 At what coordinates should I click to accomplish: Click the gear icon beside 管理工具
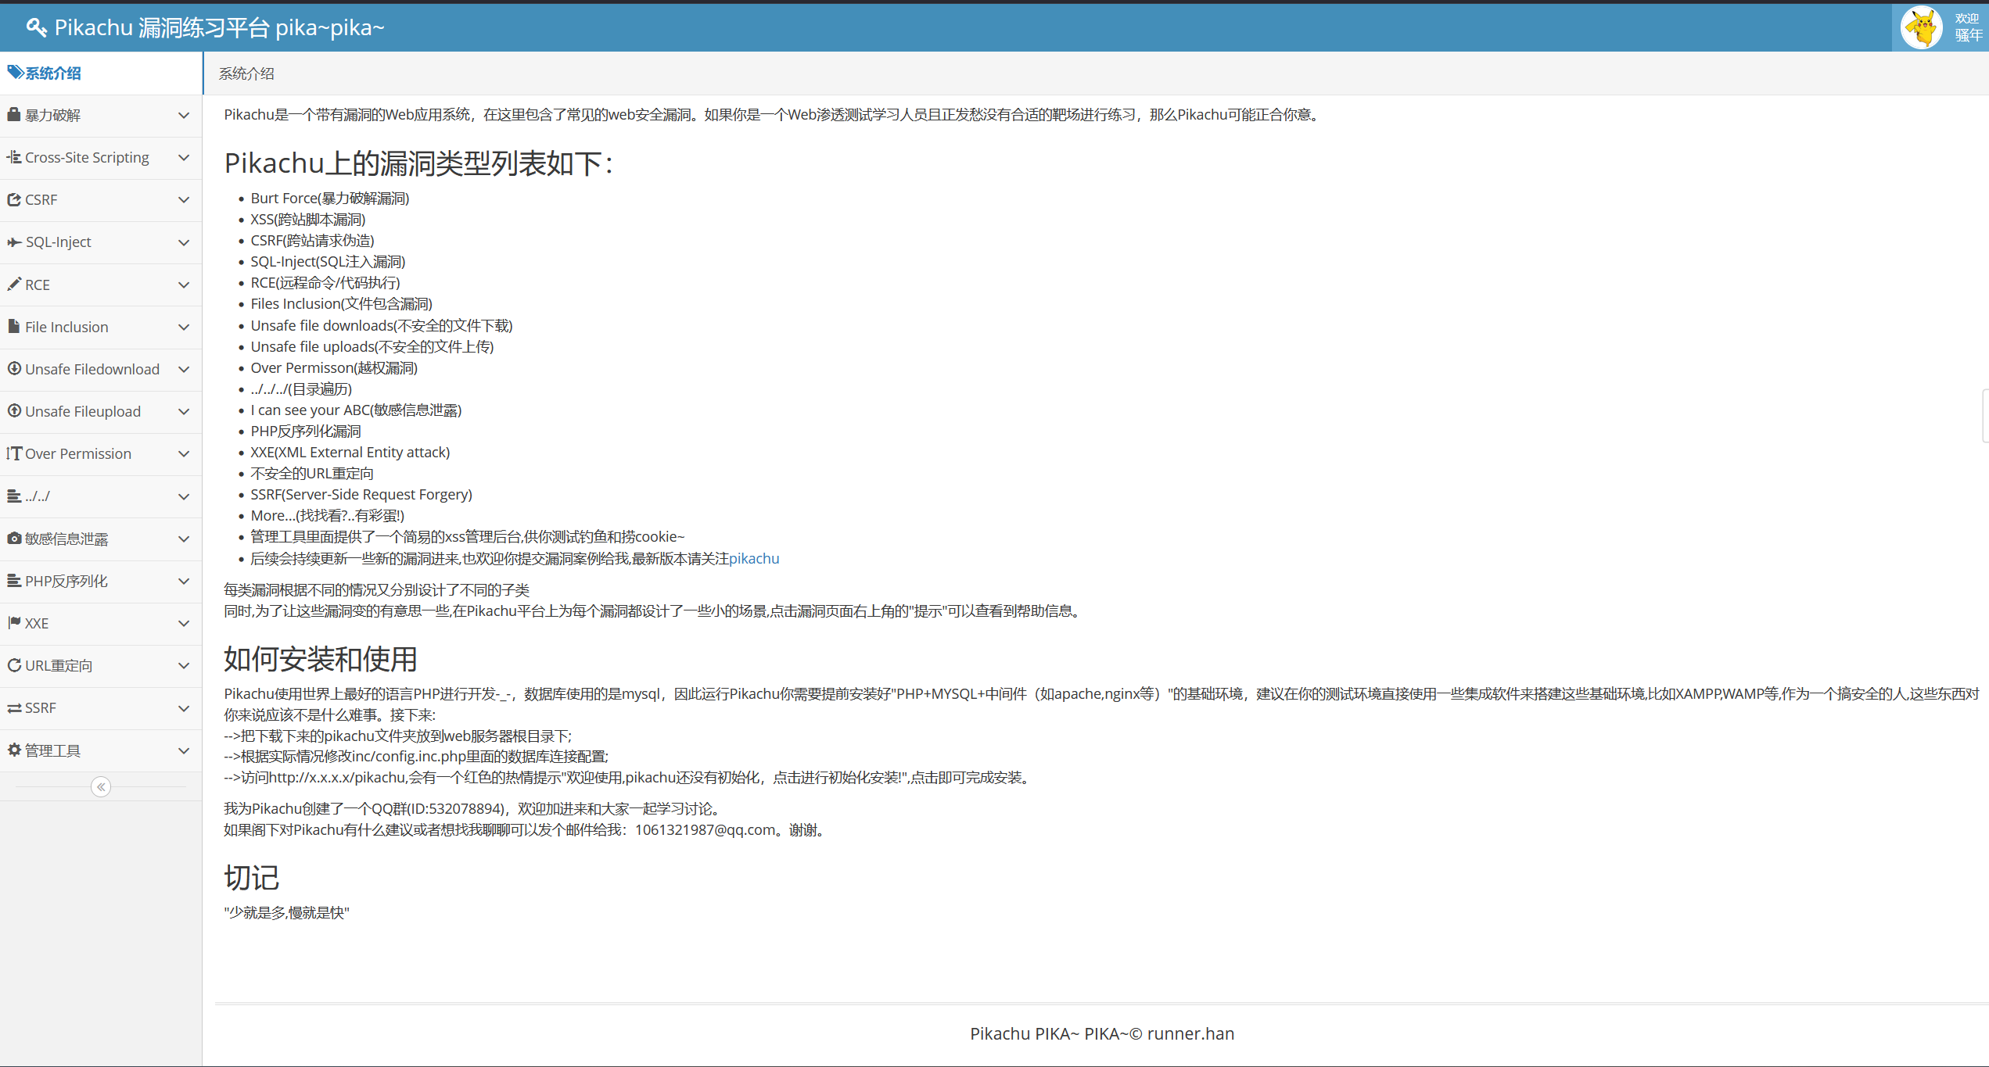pyautogui.click(x=14, y=750)
